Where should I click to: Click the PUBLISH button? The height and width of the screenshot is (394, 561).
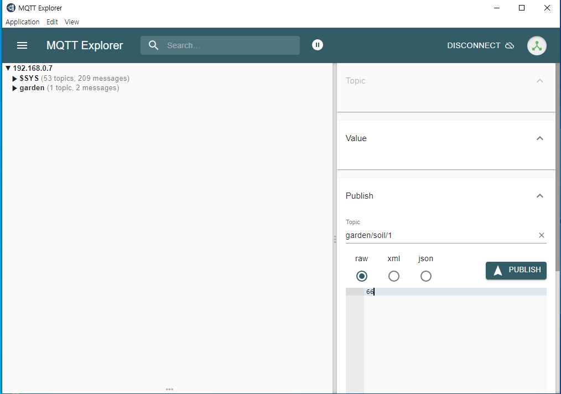tap(516, 270)
